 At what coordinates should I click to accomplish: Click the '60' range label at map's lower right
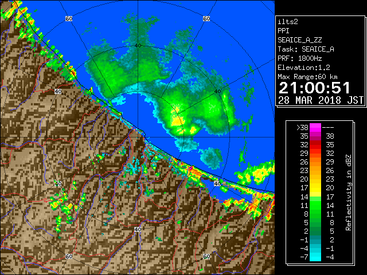pyautogui.click(x=206, y=256)
